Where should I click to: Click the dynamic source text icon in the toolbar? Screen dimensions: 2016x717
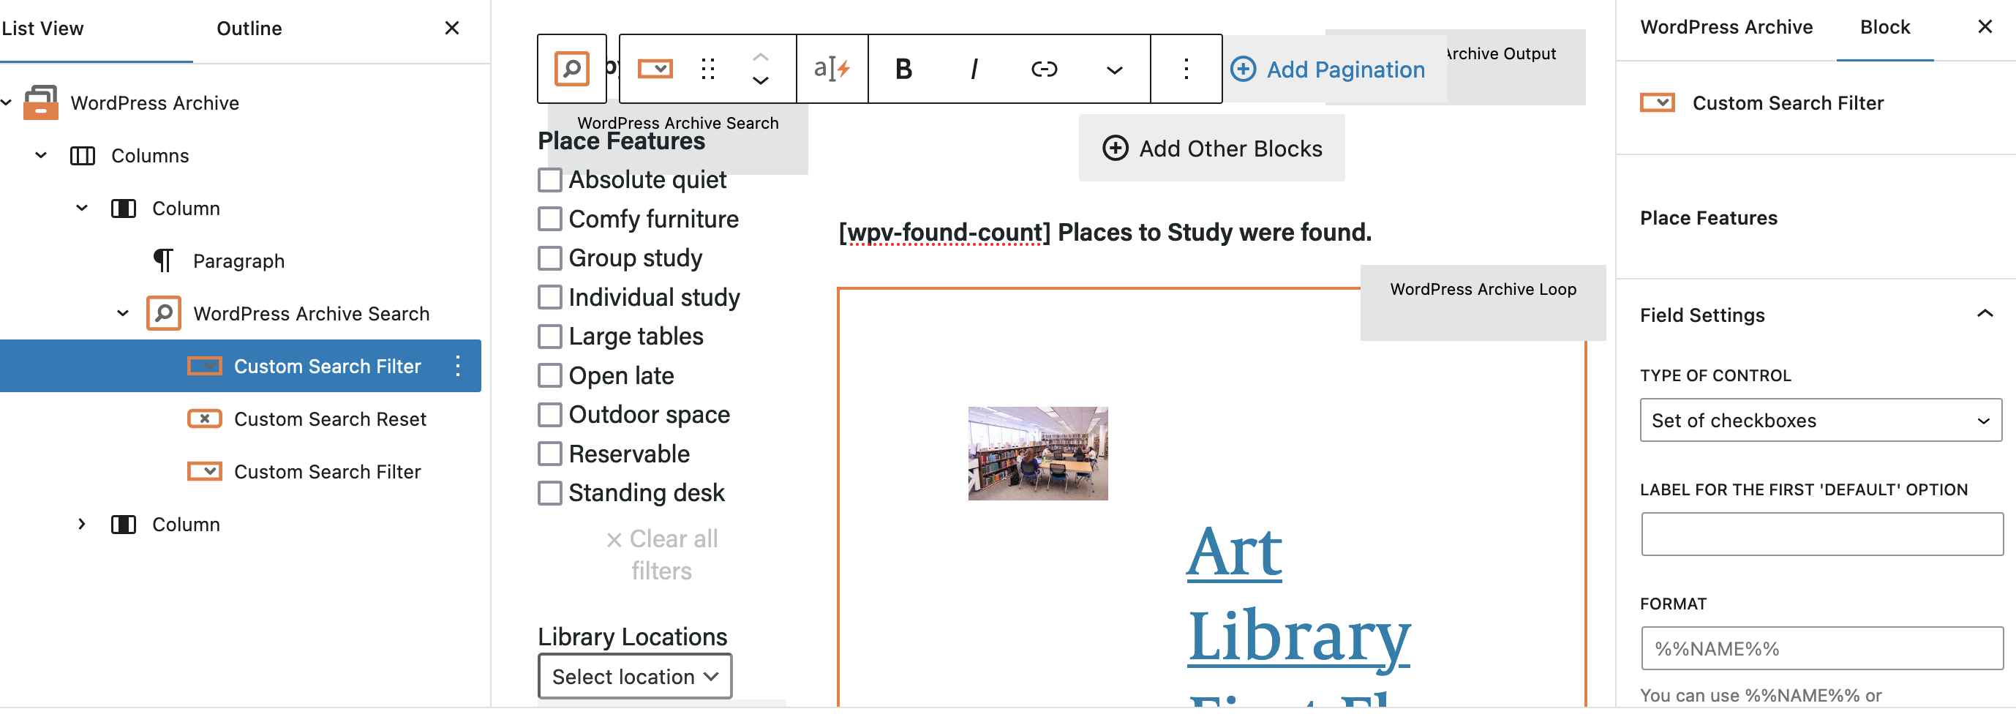click(x=832, y=69)
